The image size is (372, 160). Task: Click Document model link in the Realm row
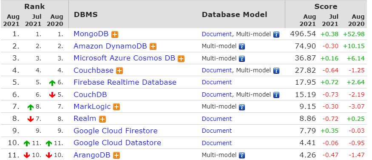pyautogui.click(x=216, y=119)
